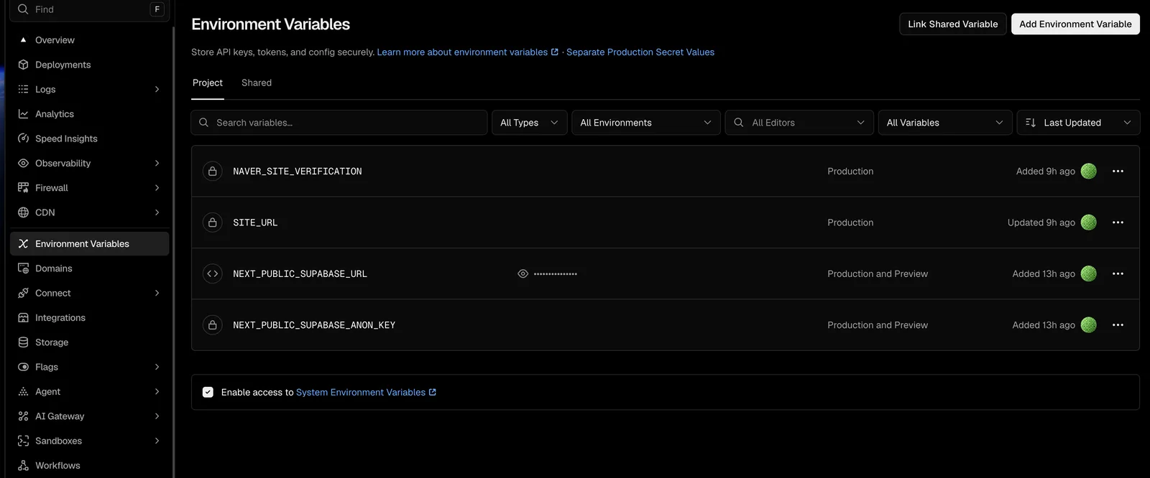This screenshot has width=1150, height=478.
Task: Open Separate Production Secret Values link
Action: coord(640,52)
